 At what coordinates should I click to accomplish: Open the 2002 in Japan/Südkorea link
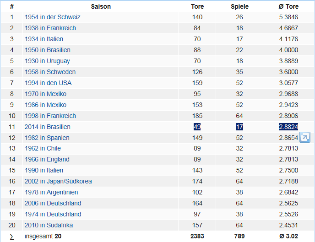coord(58,181)
